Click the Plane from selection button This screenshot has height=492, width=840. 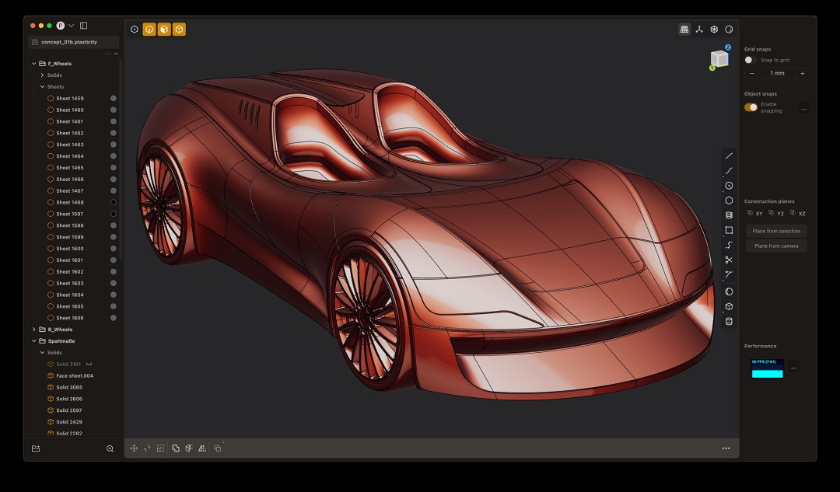pos(776,231)
